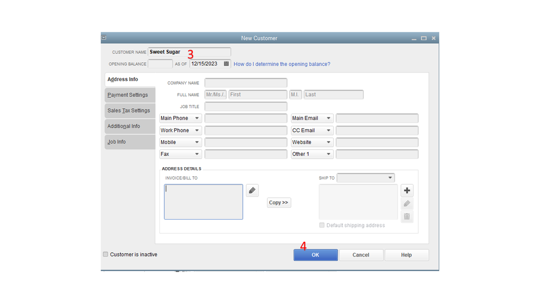540x304 pixels.
Task: Click the Opening Balance field
Action: (160, 64)
